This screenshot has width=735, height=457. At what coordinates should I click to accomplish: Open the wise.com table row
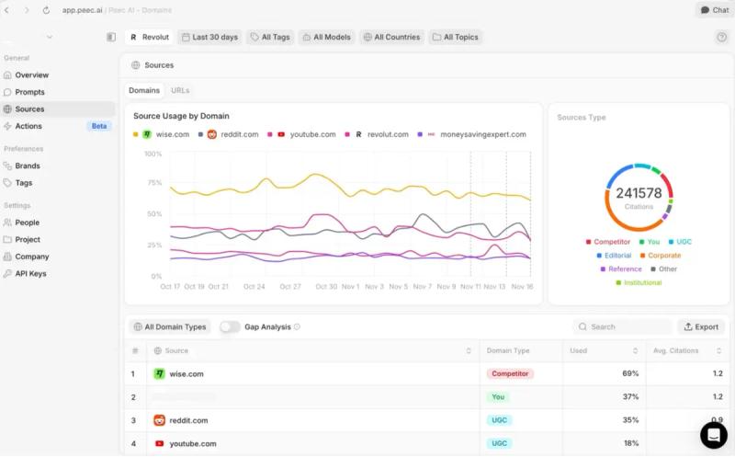(427, 374)
